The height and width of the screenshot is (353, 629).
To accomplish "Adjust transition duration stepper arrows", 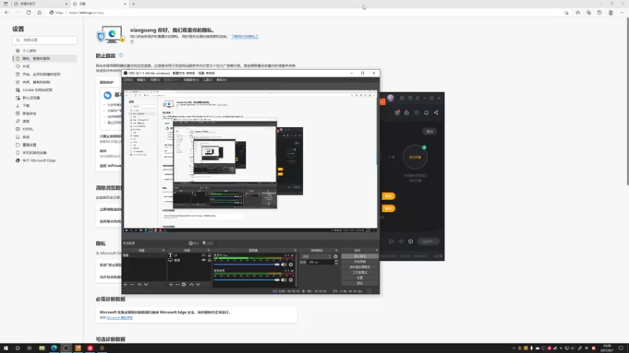I will pos(337,262).
